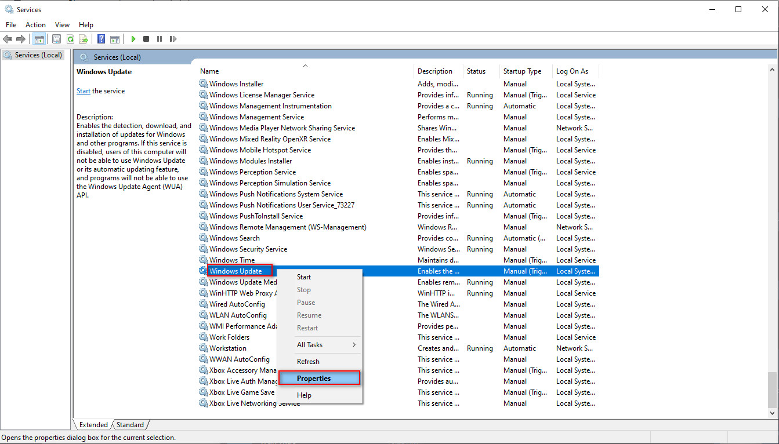Viewport: 779px width, 444px height.
Task: Click the gear icon beside Windows Search
Action: (x=203, y=238)
